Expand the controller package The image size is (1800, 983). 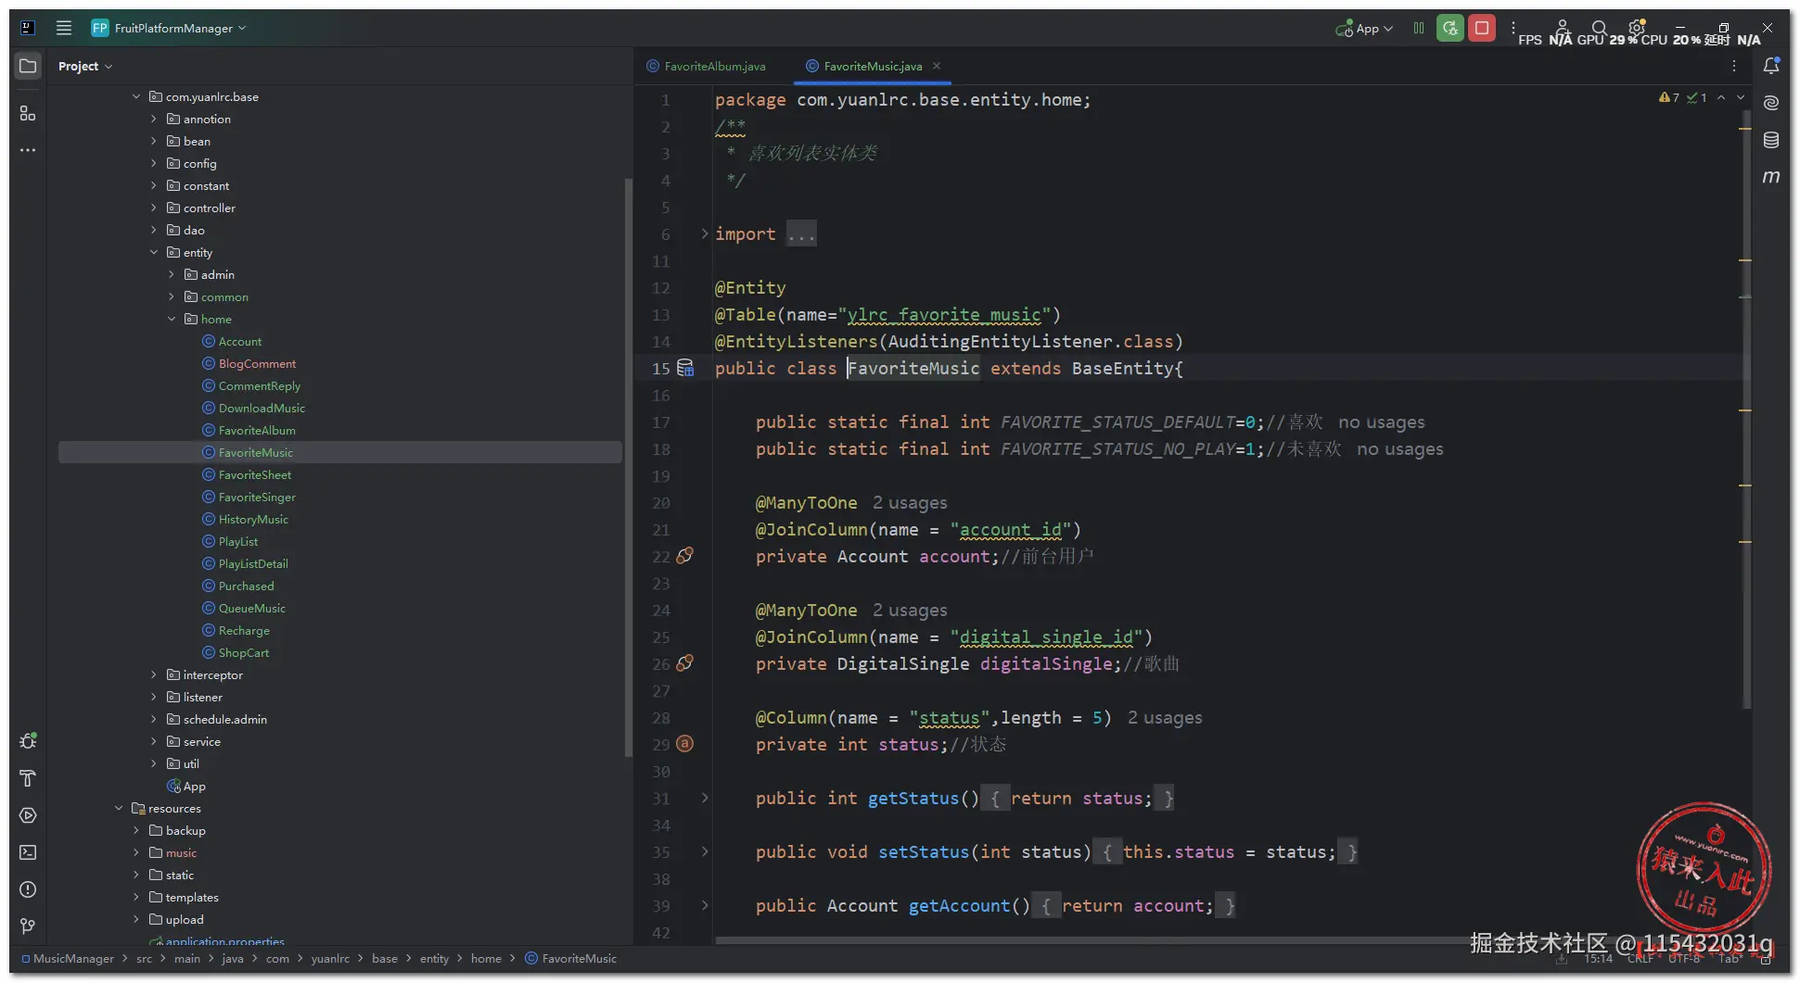tap(154, 208)
